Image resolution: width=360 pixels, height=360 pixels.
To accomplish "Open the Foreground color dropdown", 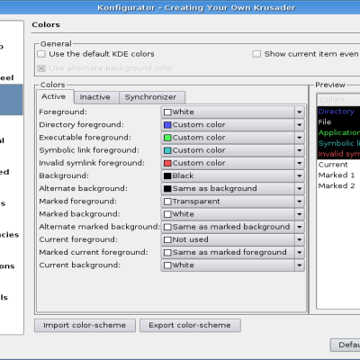I will (x=233, y=112).
